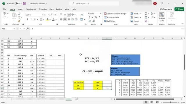Increase font size with large A icon
Viewport: 186px width, 104px height.
52,15
